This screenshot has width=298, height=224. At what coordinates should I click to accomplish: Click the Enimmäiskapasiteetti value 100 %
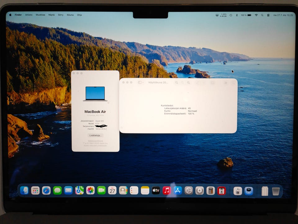(191, 114)
